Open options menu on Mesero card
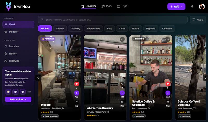Viewport: 208px width, 122px height. pos(77,39)
